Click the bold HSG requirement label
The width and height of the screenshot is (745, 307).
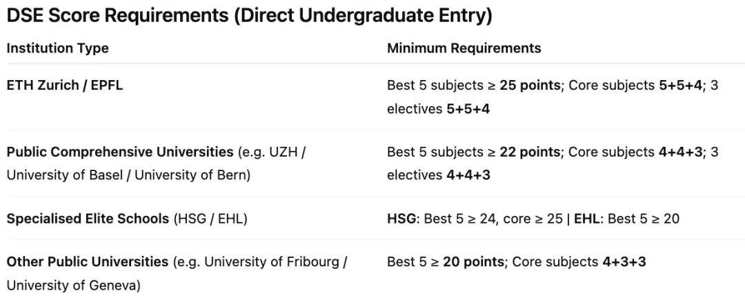[402, 219]
